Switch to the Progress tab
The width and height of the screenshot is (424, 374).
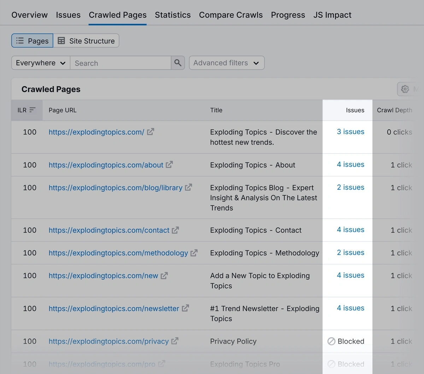click(288, 15)
